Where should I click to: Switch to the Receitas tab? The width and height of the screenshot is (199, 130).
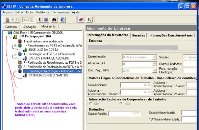[x=138, y=35]
